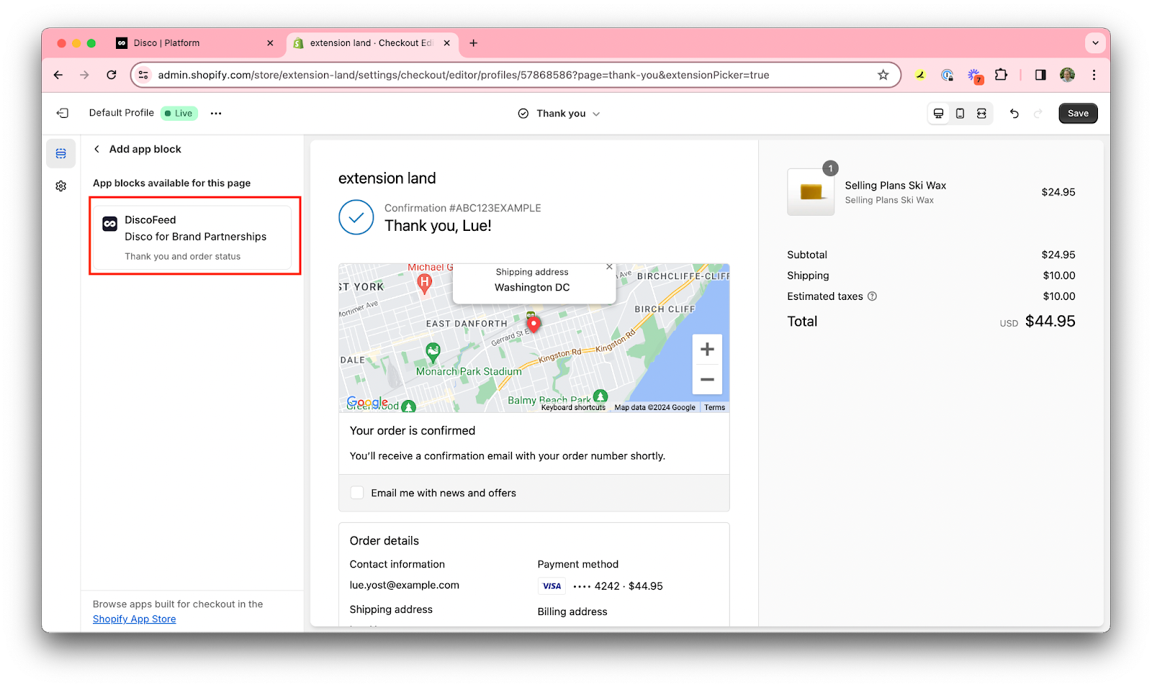This screenshot has width=1152, height=687.
Task: Add the DiscoFeed app block
Action: coord(192,237)
